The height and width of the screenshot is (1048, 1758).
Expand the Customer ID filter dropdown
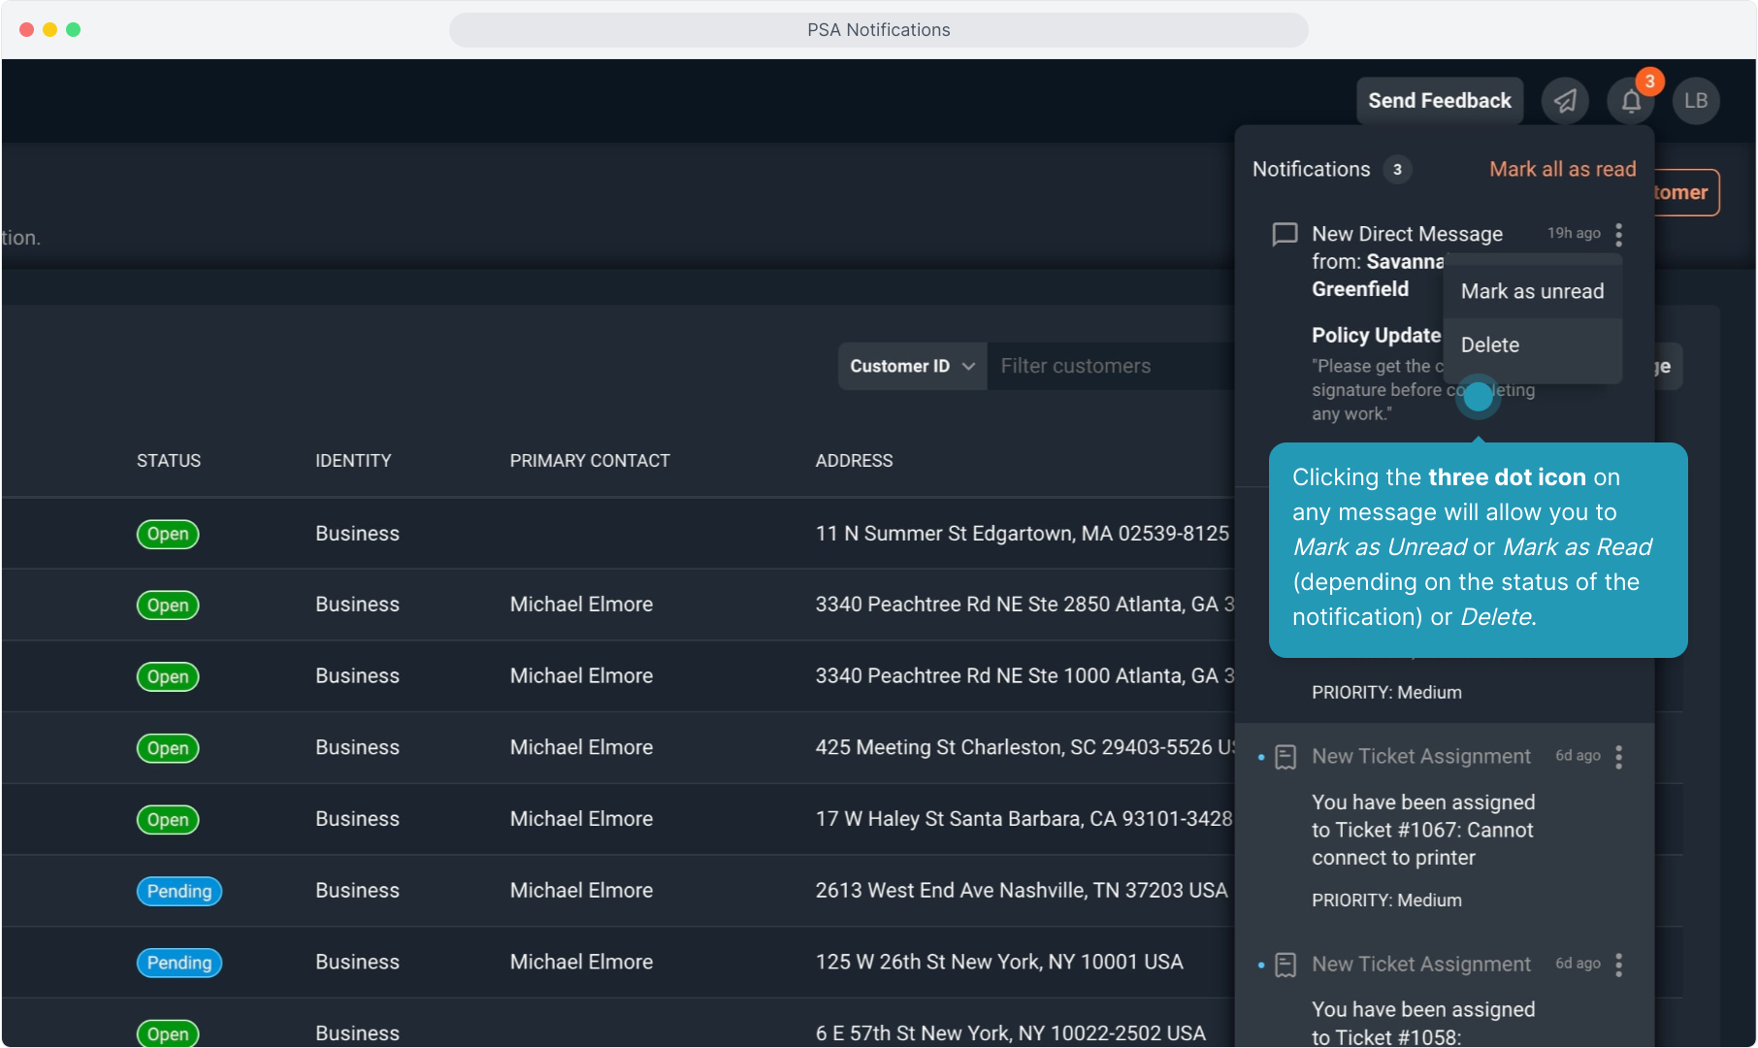click(x=912, y=366)
